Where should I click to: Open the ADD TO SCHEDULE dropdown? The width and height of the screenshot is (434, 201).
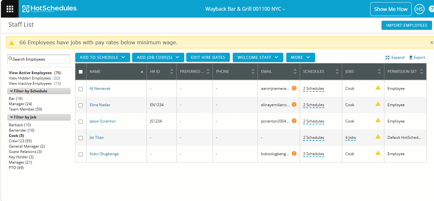[103, 57]
